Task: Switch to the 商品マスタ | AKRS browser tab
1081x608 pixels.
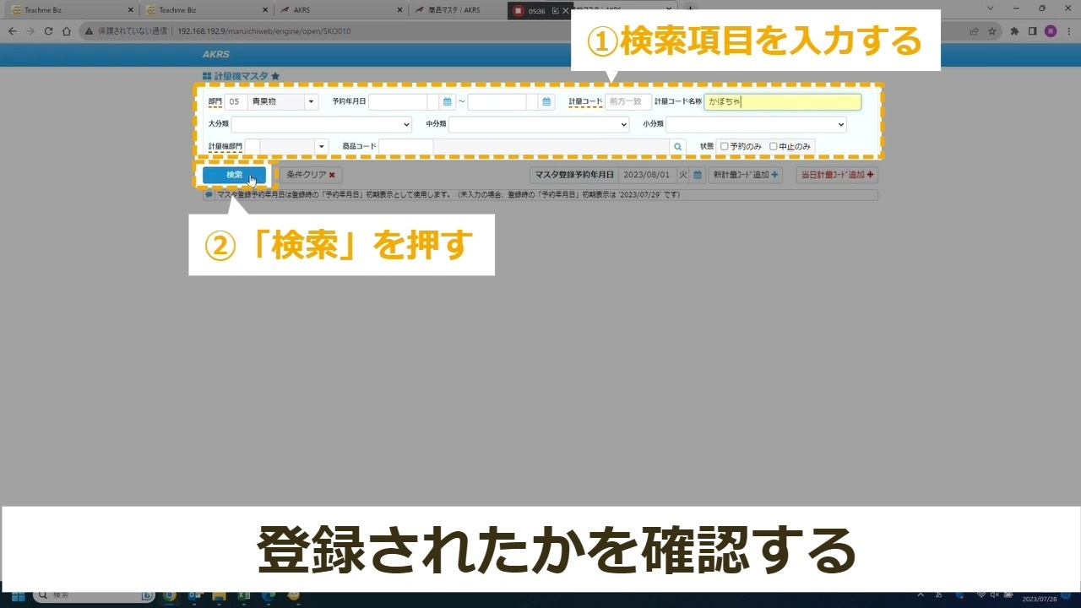Action: 458,10
